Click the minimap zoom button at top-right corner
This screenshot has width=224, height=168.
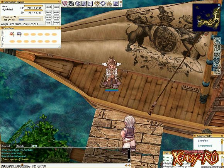[x=219, y=5]
